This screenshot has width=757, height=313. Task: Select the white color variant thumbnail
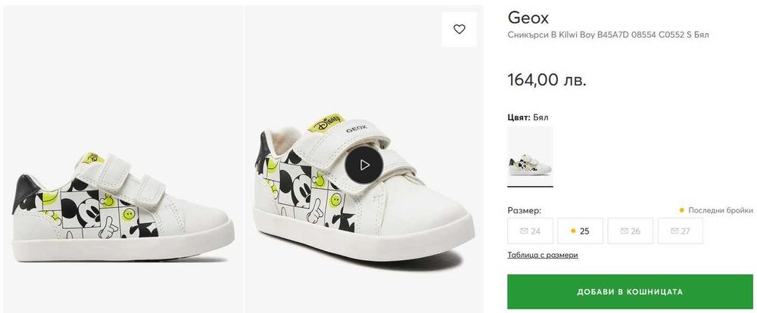530,156
